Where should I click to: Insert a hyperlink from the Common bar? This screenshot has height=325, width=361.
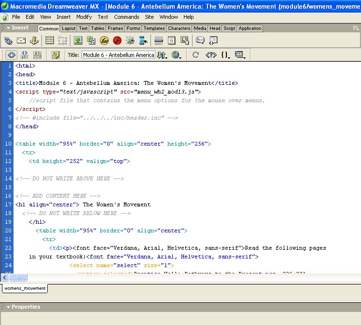(x=8, y=41)
